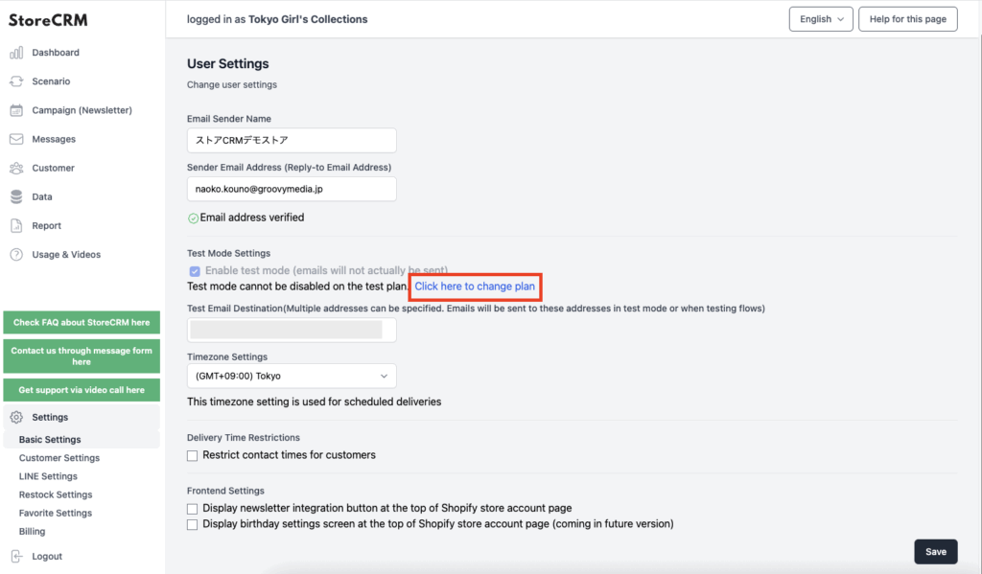
Task: Open LINE Settings submenu item
Action: point(48,476)
